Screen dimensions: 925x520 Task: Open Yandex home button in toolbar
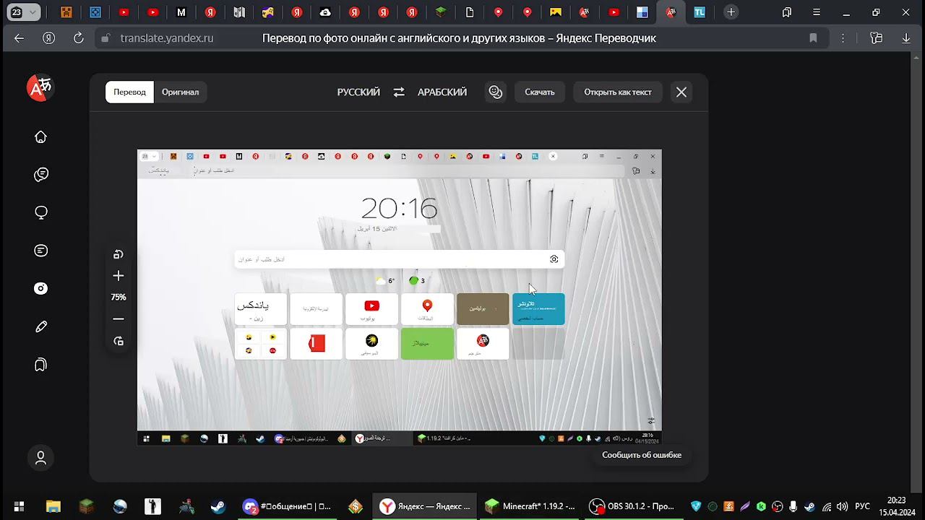(48, 38)
